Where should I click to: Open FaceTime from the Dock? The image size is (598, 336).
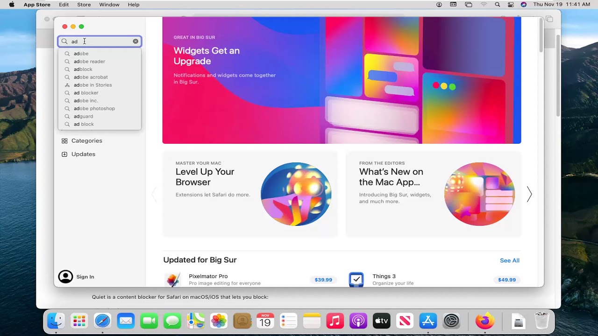[x=149, y=321]
